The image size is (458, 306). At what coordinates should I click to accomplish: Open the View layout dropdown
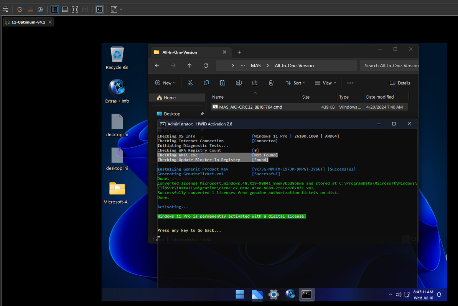pos(325,83)
